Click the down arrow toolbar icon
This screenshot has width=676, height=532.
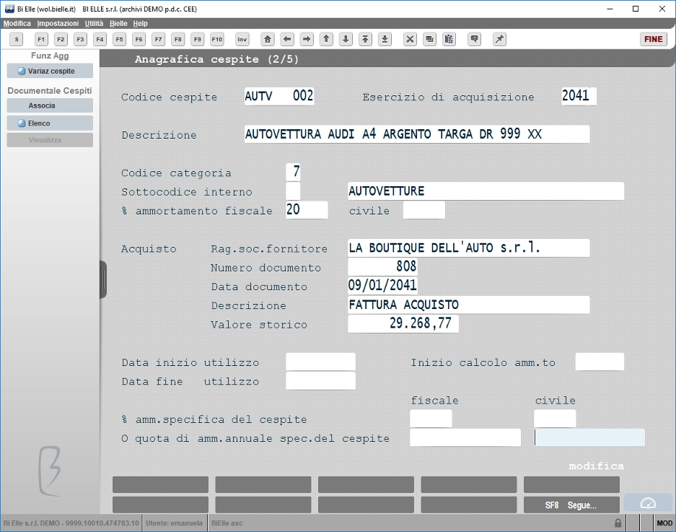click(346, 39)
